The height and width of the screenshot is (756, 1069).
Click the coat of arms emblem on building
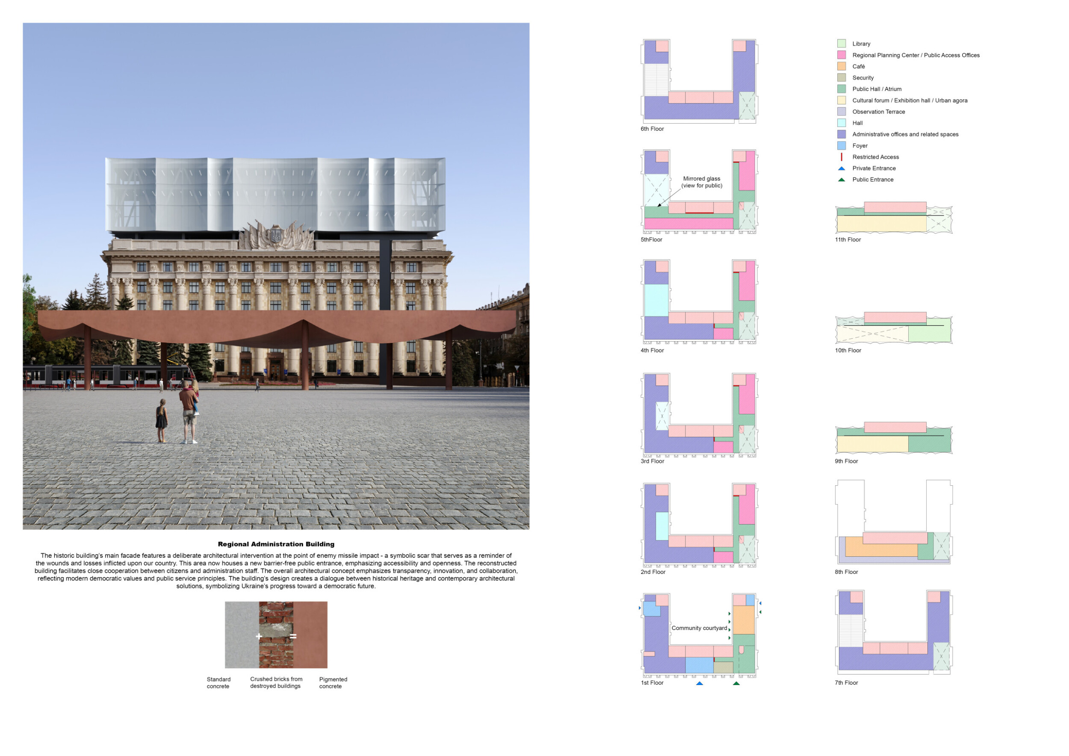pos(276,235)
